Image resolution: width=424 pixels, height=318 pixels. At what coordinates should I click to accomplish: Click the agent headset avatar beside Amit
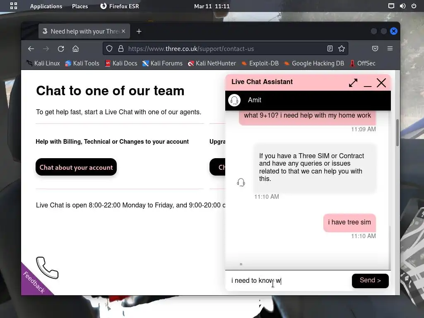pos(234,100)
